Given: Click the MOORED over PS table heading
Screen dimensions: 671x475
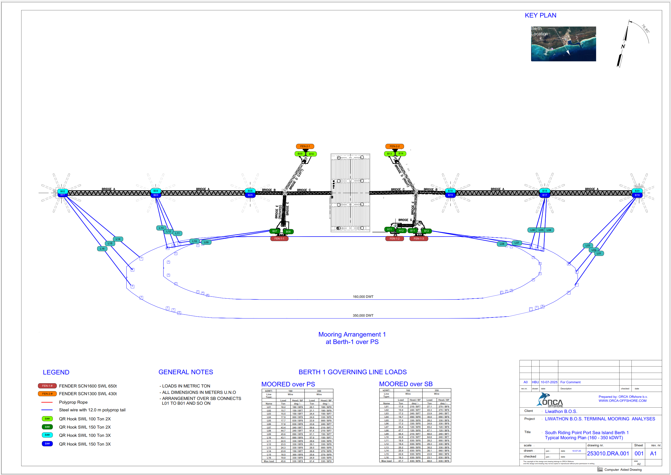Looking at the screenshot, I should point(288,384).
